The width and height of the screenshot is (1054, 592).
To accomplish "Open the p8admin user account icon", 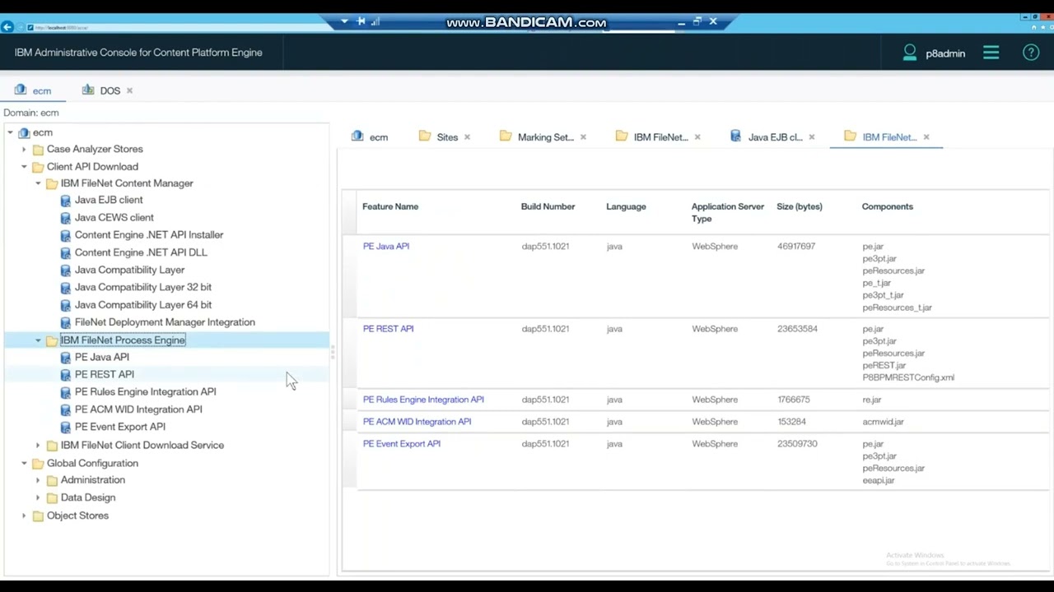I will [910, 53].
